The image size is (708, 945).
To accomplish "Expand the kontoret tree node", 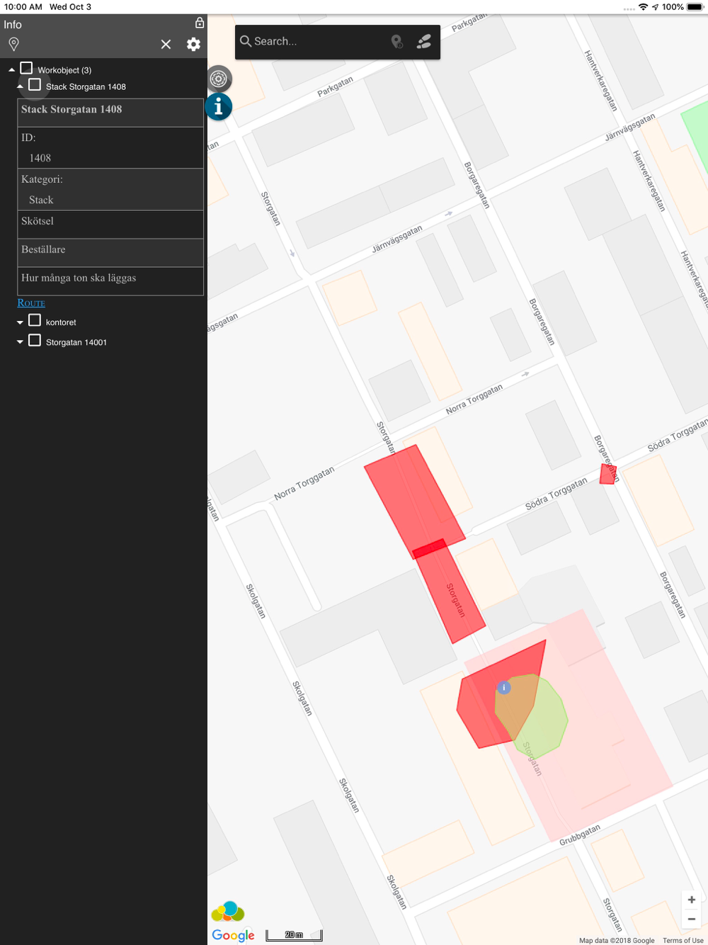I will pos(20,322).
